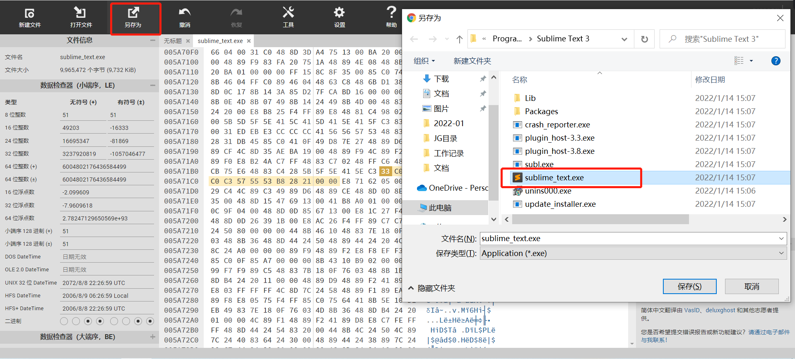The height and width of the screenshot is (359, 795).
Task: Click the Help (帮助) question mark icon
Action: tap(391, 18)
